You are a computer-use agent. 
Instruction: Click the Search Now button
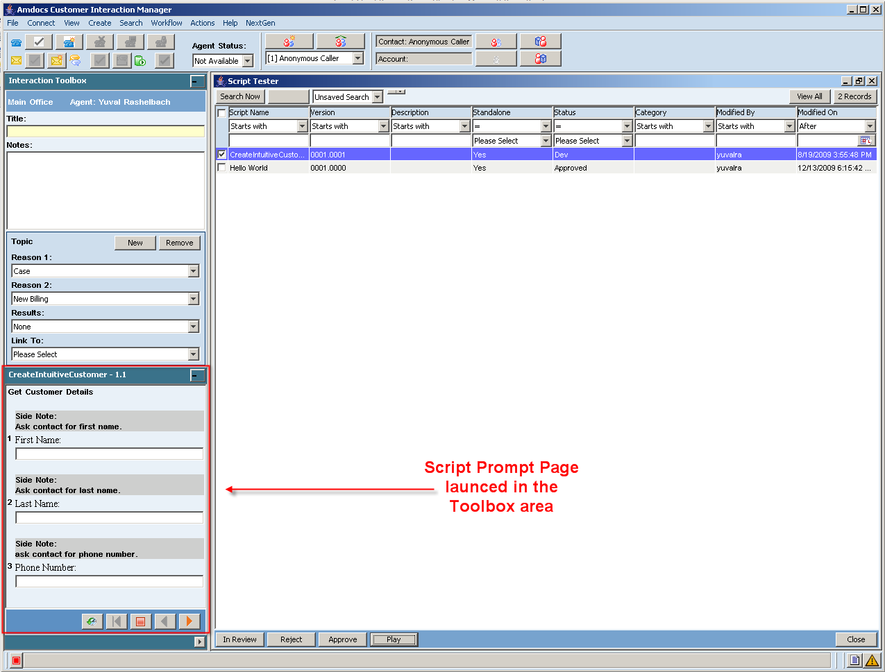click(x=240, y=97)
